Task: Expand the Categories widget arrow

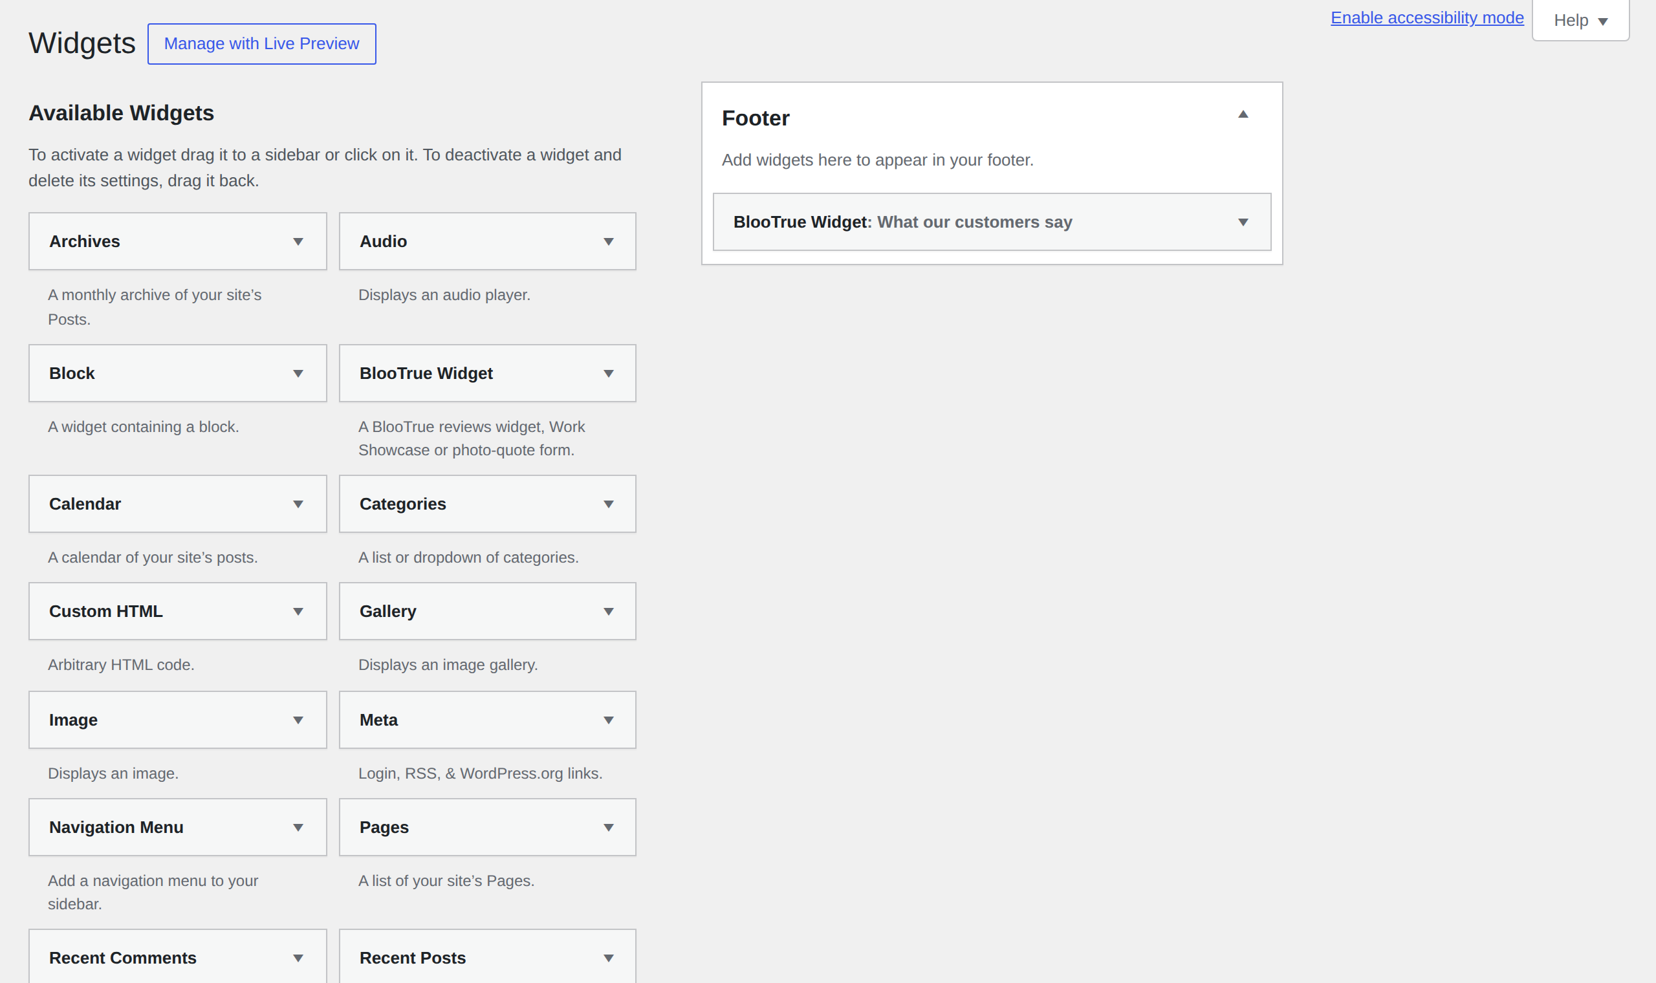Action: 609,504
